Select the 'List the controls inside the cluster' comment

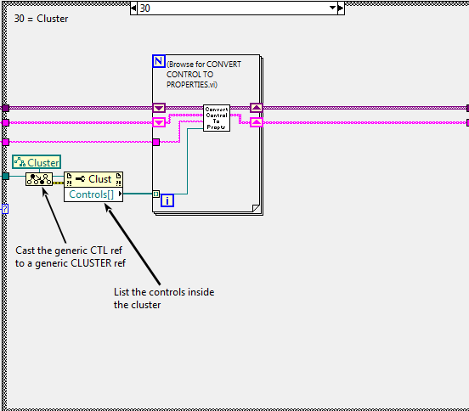[164, 298]
